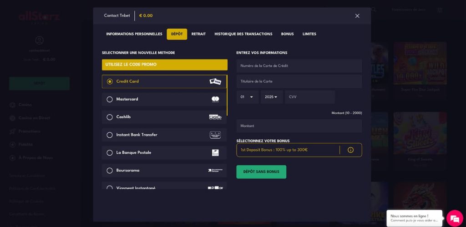Viewport: 466px width, 227px height.
Task: Select the La Banque Postale radio button
Action: point(110,153)
